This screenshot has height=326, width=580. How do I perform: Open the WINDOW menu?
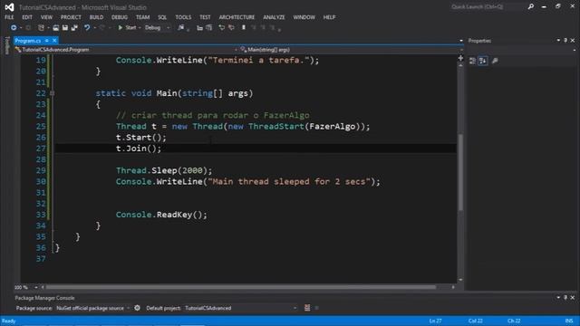point(304,17)
